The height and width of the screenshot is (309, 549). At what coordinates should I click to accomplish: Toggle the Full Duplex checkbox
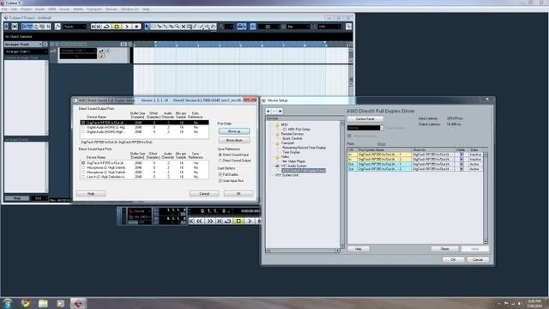pos(220,174)
